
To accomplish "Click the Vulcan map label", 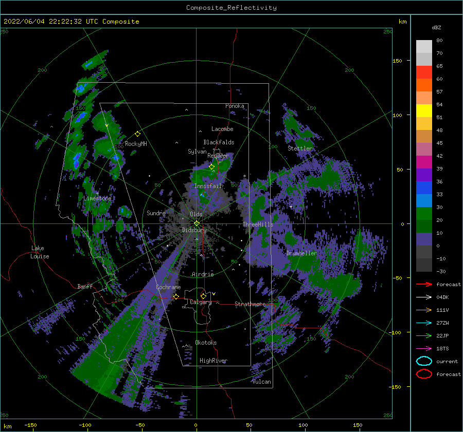I will point(262,382).
